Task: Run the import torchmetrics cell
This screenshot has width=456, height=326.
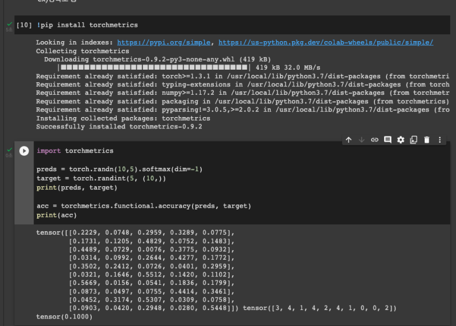Action: click(x=24, y=151)
